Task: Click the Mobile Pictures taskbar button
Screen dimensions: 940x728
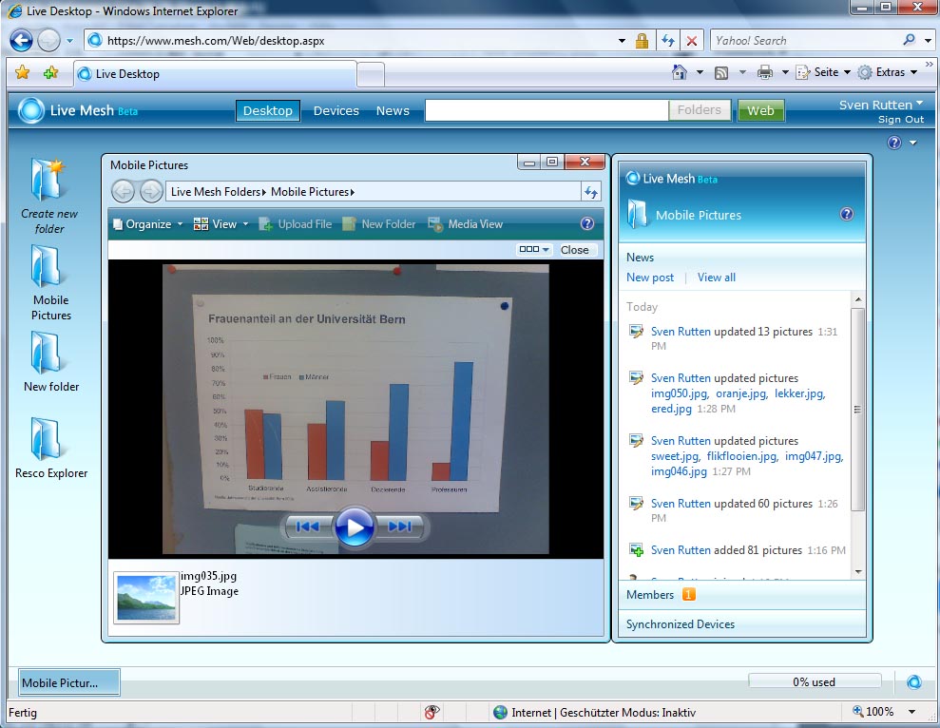Action: coord(69,682)
